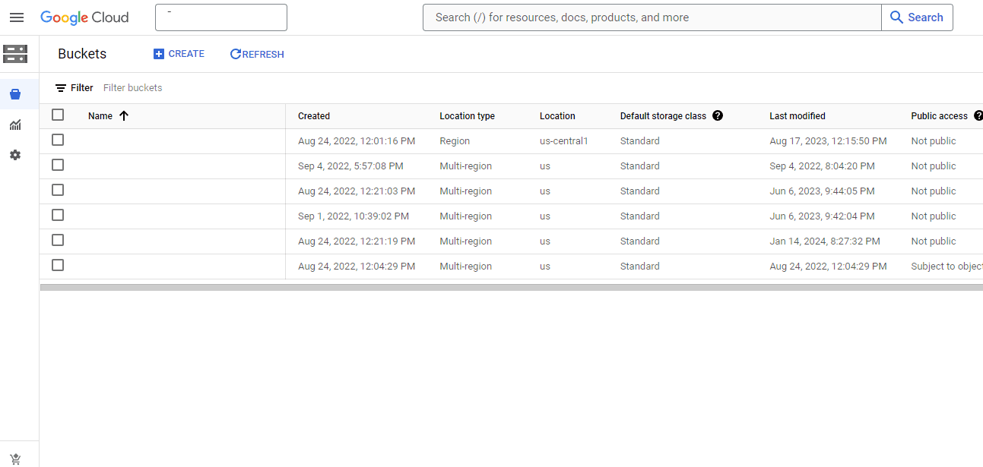Select bucket created Sep 4, 2022, 5:57:08 PM
This screenshot has width=983, height=467.
58,165
